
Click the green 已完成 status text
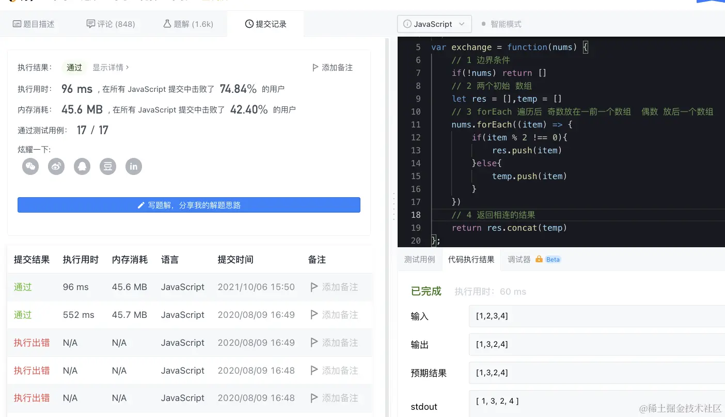426,291
